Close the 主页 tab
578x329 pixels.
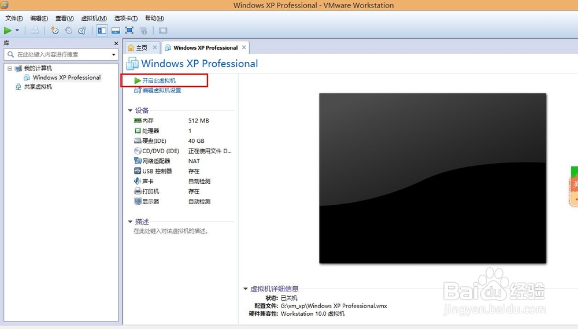tap(155, 47)
